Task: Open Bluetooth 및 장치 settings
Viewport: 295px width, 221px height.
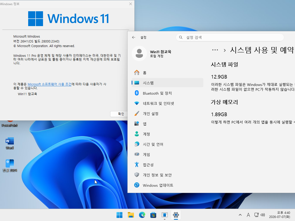Action: coord(167,93)
